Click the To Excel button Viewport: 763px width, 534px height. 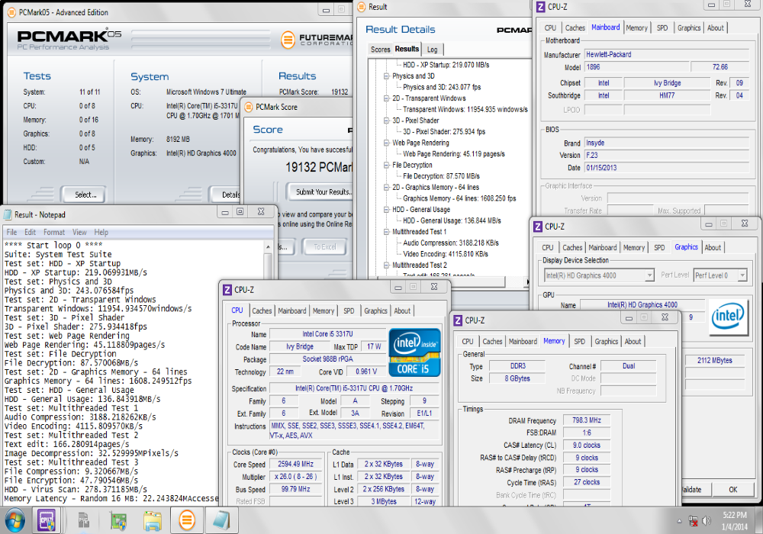324,247
